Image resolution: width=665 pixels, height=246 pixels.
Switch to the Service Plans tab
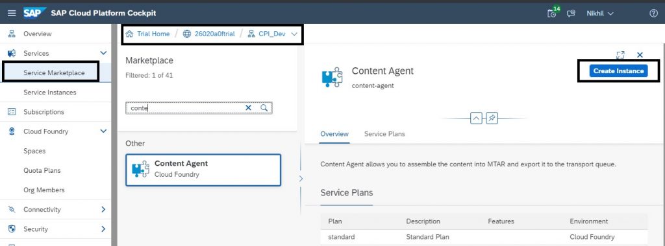pos(384,134)
